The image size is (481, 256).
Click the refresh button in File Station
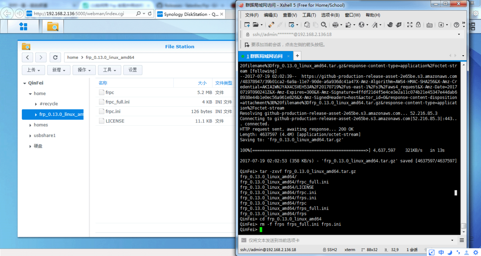(x=55, y=58)
